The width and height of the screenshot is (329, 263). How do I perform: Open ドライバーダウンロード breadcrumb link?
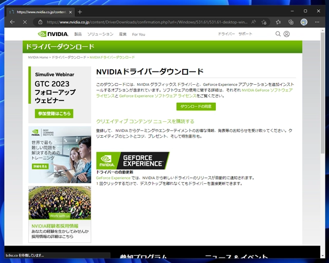(69, 57)
